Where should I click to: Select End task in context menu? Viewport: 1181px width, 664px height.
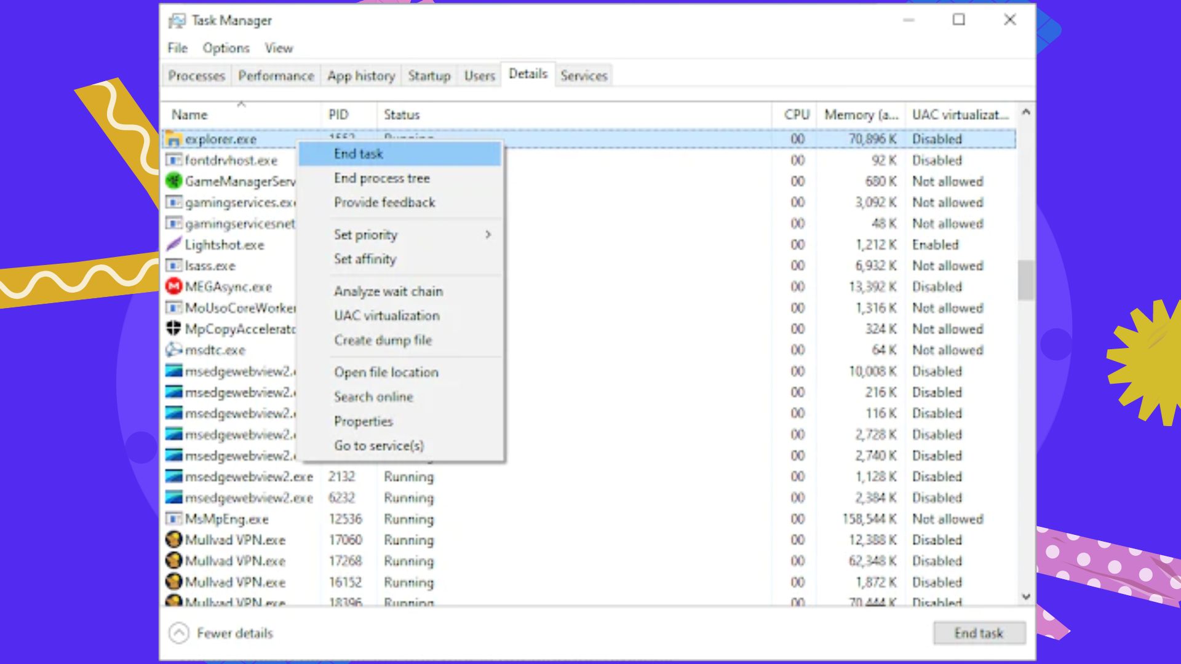[400, 154]
